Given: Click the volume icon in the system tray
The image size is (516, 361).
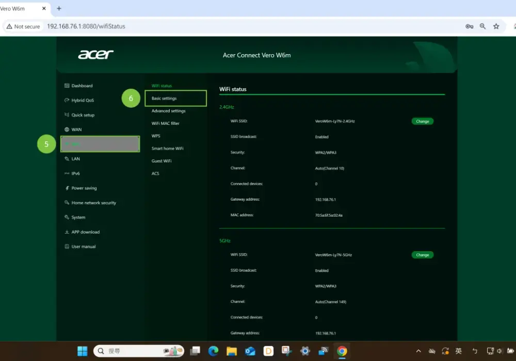Looking at the screenshot, I should (x=499, y=351).
